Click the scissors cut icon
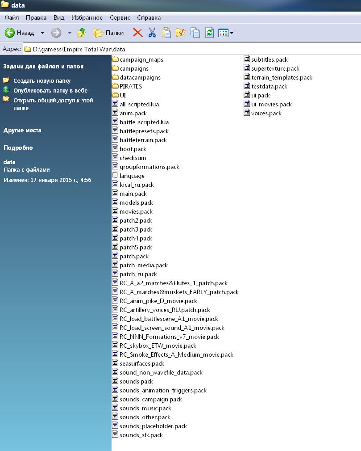361x451 pixels. click(152, 33)
